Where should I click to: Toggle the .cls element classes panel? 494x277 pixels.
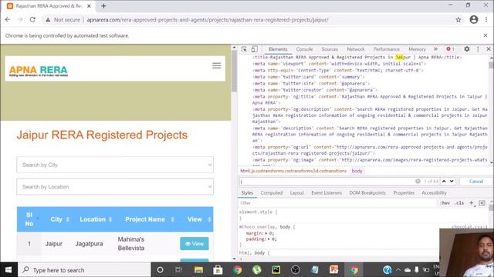pyautogui.click(x=459, y=203)
